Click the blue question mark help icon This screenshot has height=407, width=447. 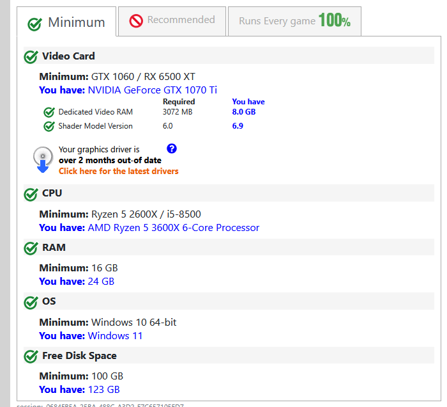tap(172, 148)
